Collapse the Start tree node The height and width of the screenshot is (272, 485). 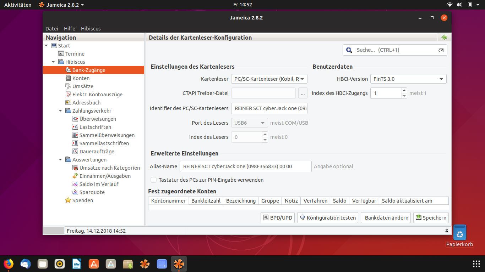[46, 46]
